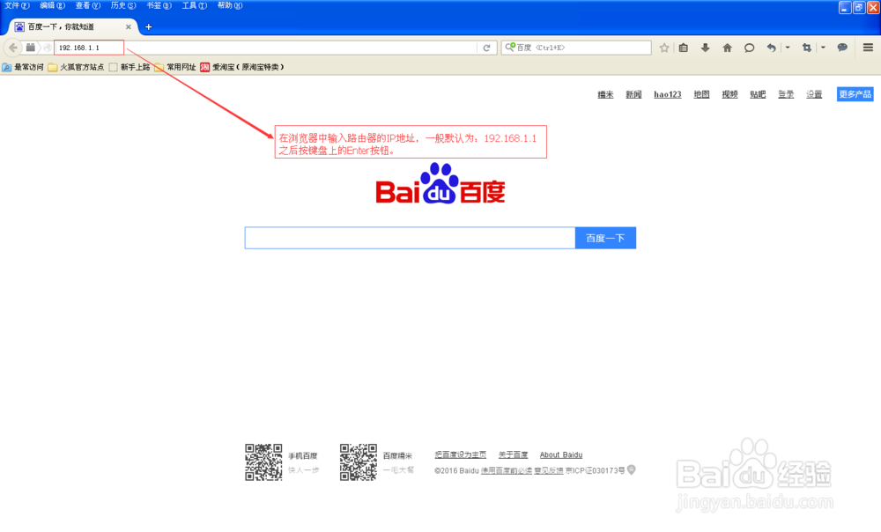Open the 工具 menu

click(194, 5)
